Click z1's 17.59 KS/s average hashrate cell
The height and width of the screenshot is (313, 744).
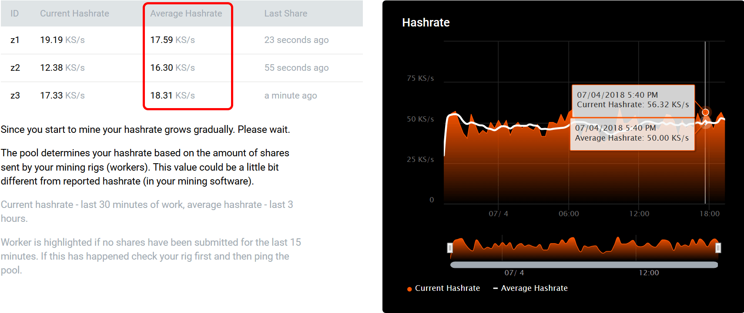[173, 40]
